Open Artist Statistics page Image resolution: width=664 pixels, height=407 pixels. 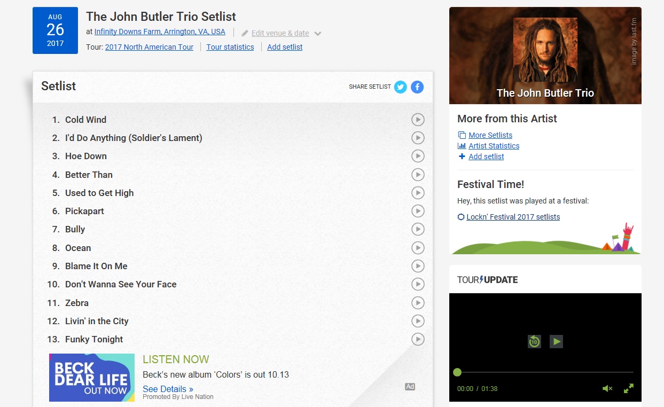494,146
